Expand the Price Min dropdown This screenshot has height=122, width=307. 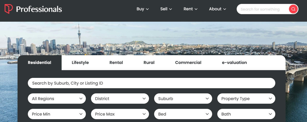(57, 114)
